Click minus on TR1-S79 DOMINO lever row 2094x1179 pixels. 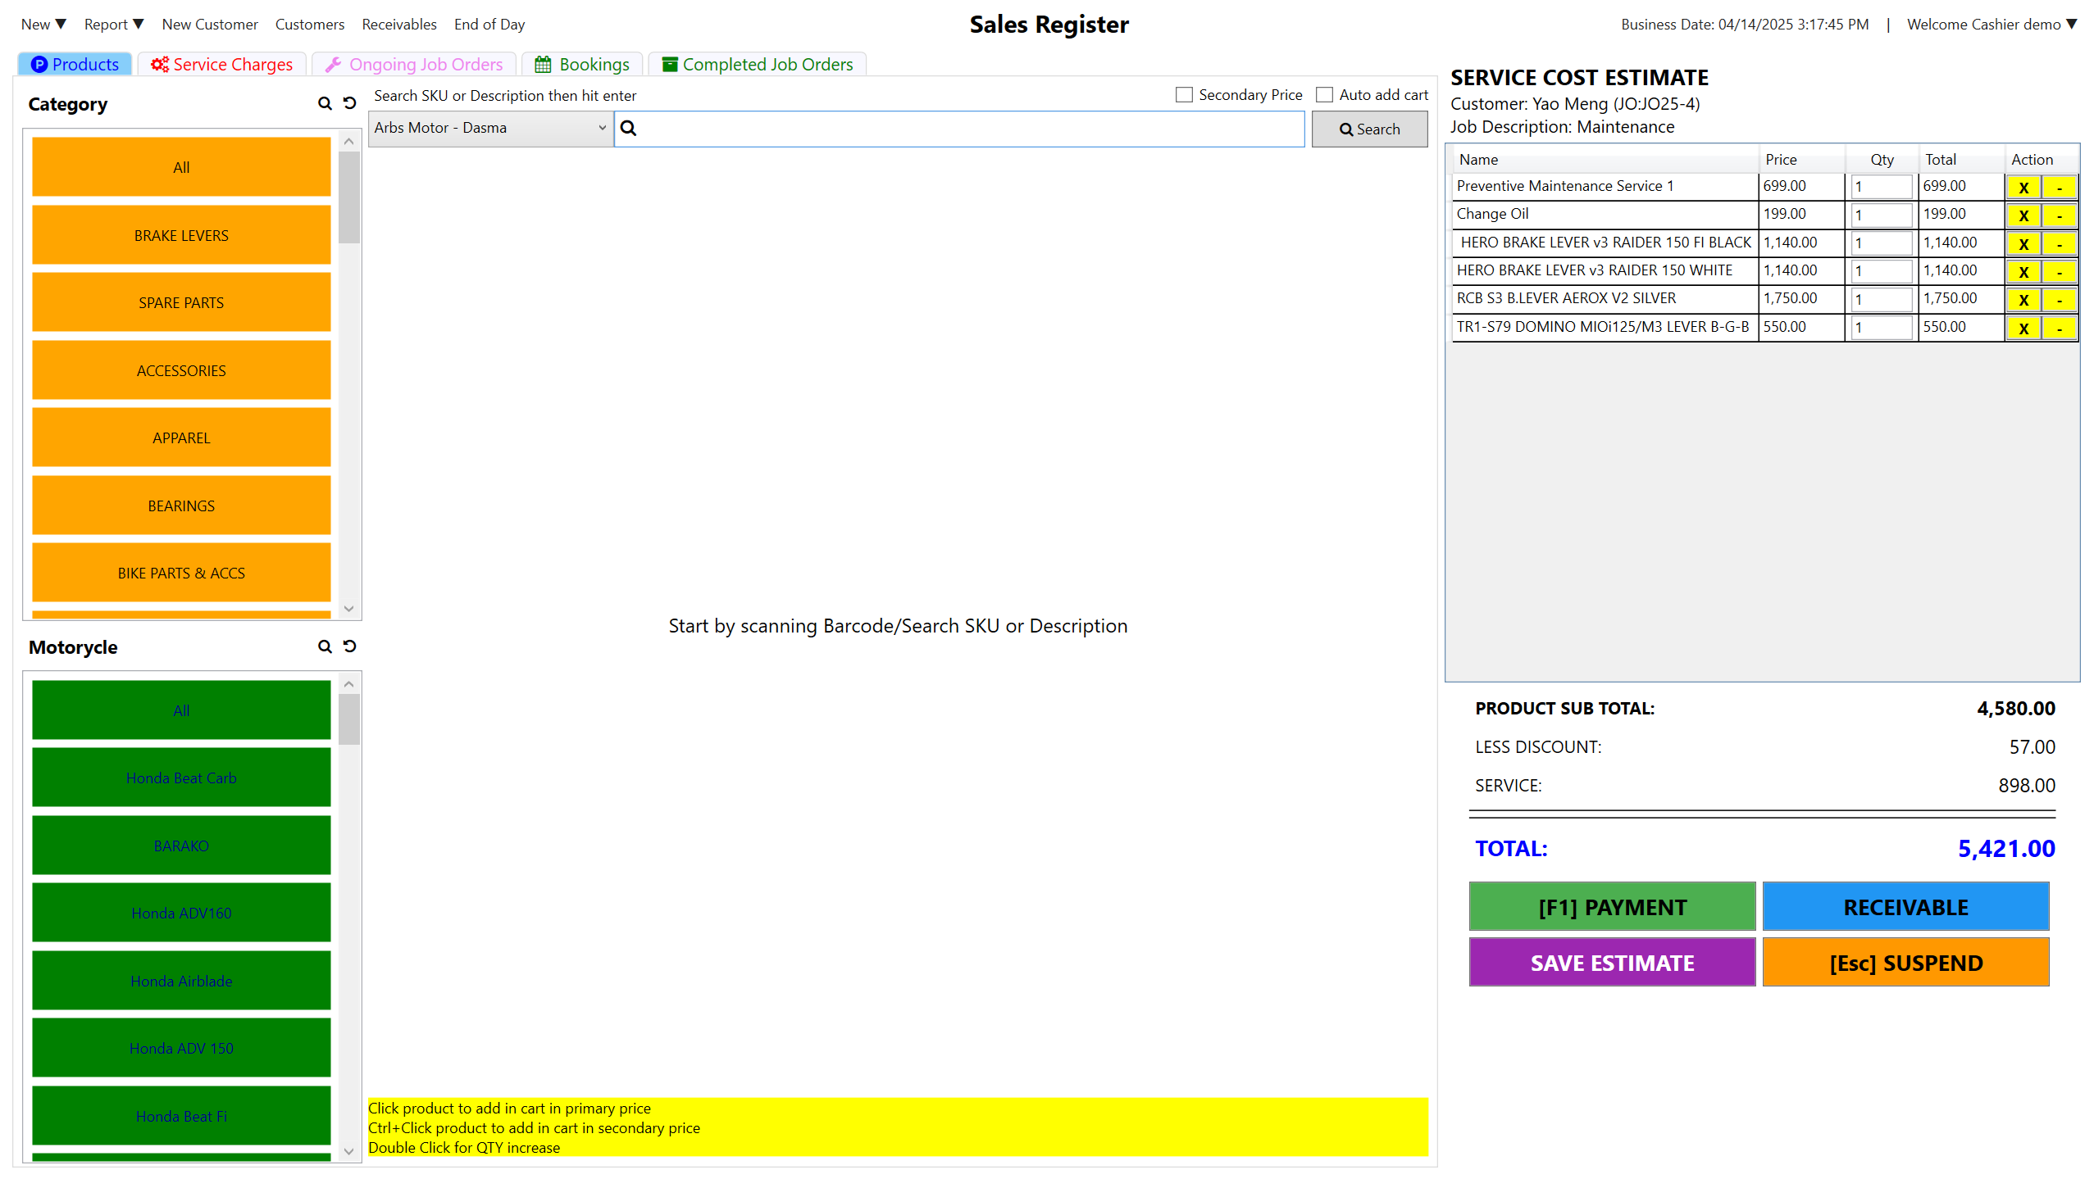pyautogui.click(x=2059, y=329)
